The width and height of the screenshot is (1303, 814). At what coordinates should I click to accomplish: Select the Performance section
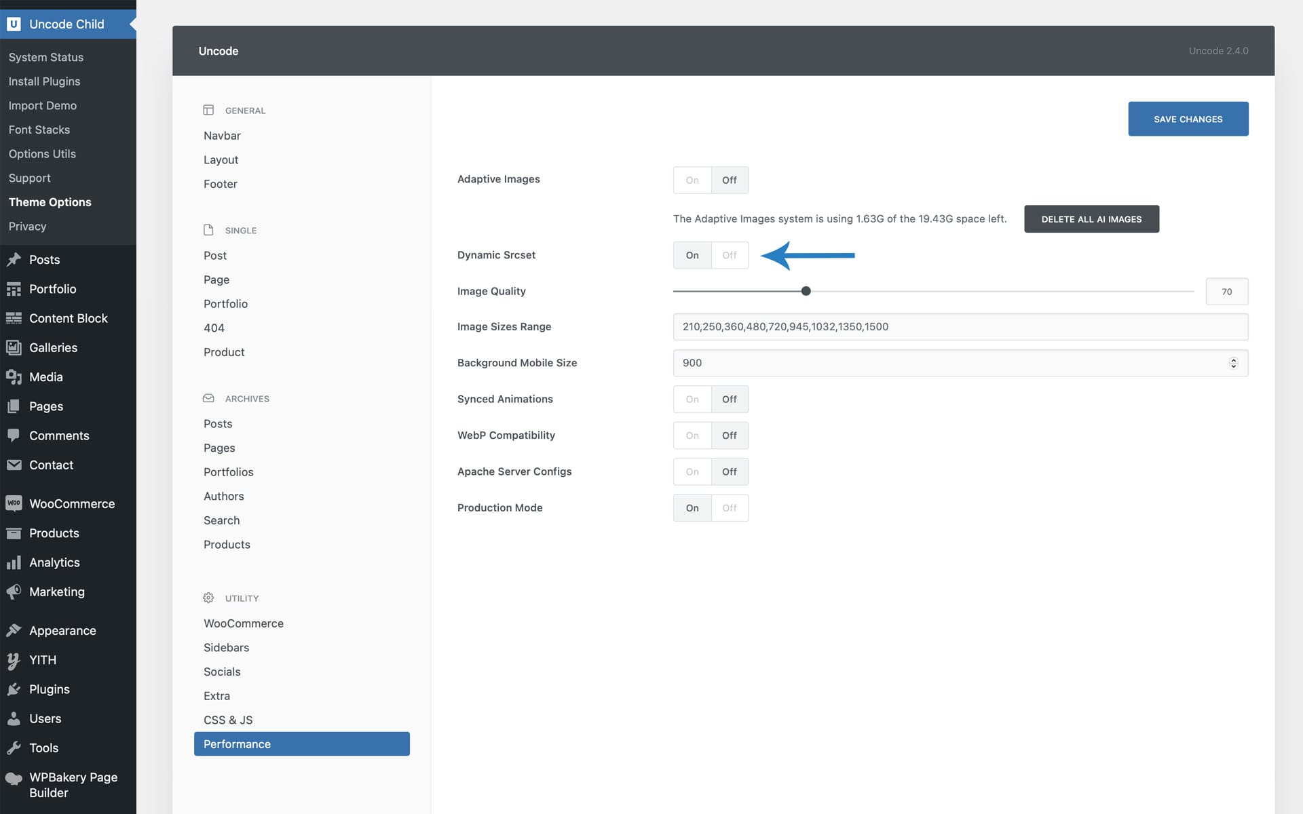302,743
